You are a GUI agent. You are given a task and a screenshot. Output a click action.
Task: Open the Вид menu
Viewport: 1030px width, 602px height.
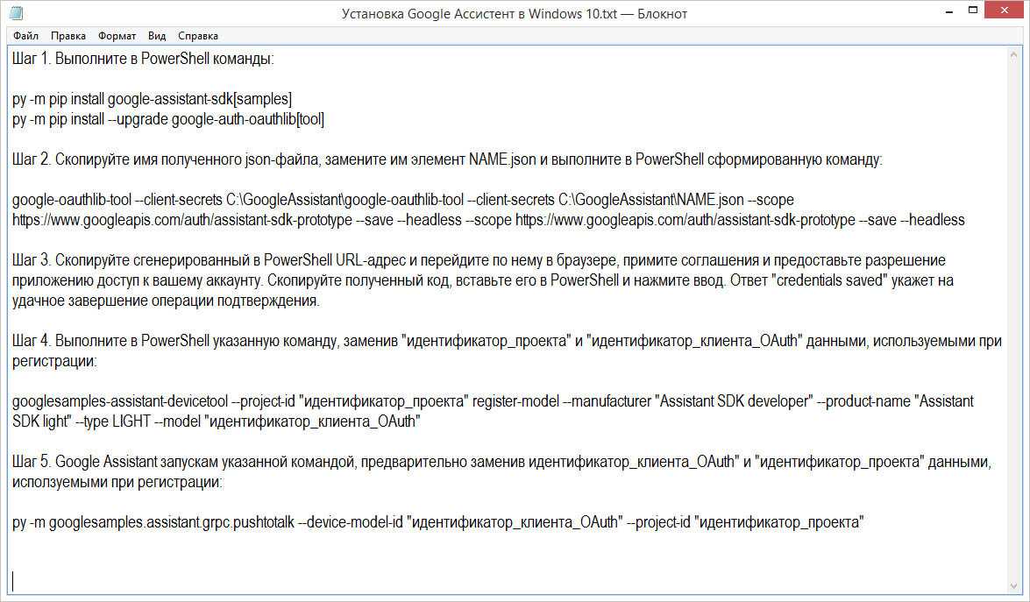[x=157, y=36]
